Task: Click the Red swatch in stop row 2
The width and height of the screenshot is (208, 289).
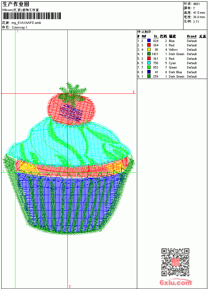Action: coord(149,45)
